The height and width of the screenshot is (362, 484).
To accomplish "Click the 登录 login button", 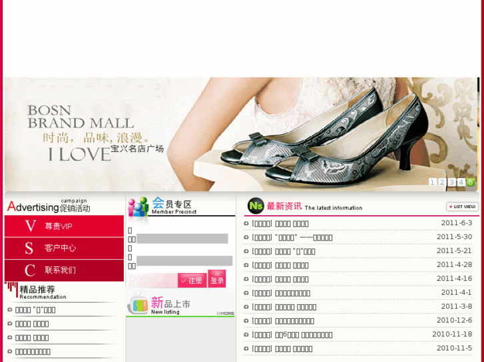I will [216, 279].
